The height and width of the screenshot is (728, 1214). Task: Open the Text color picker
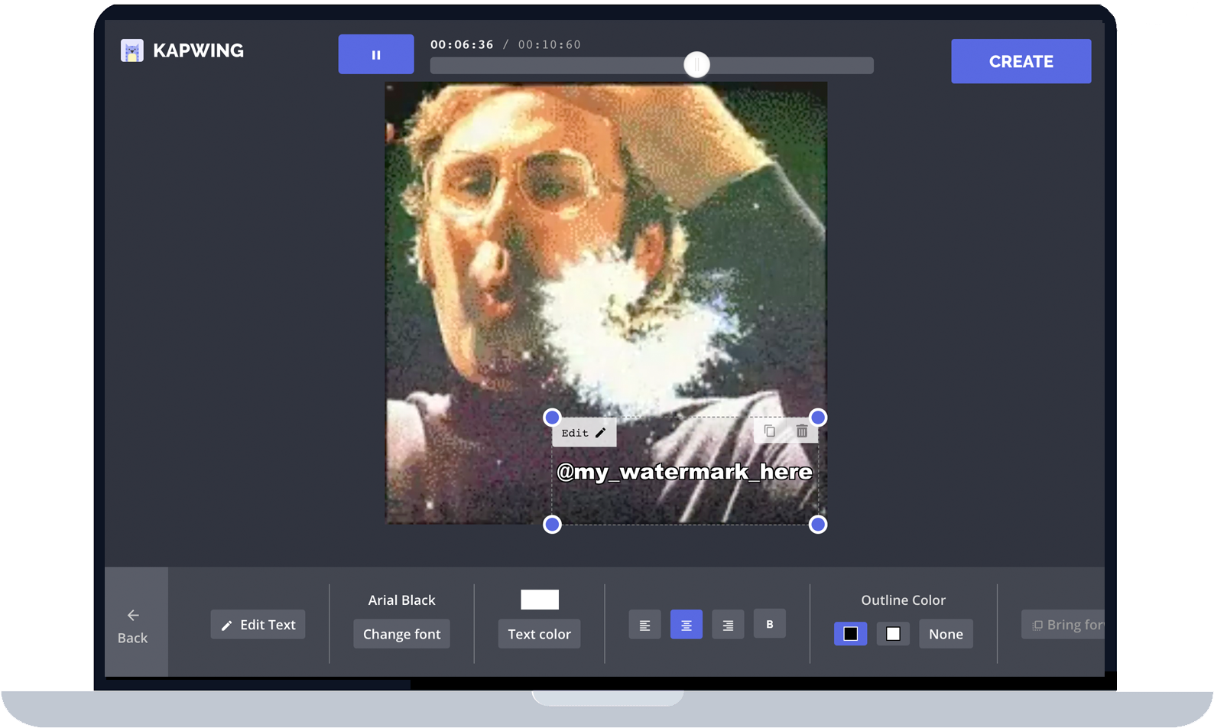pos(539,634)
